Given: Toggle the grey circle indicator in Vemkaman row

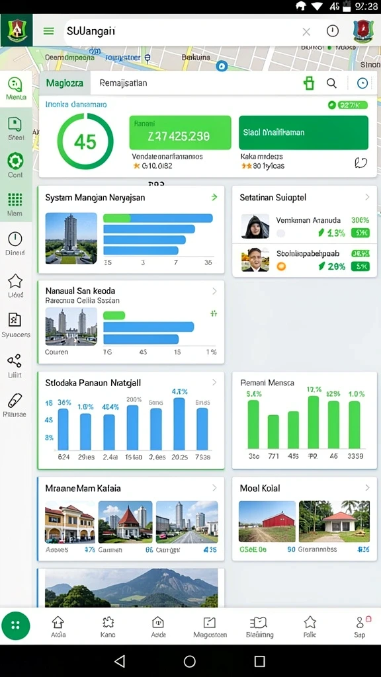Looking at the screenshot, I should [280, 233].
